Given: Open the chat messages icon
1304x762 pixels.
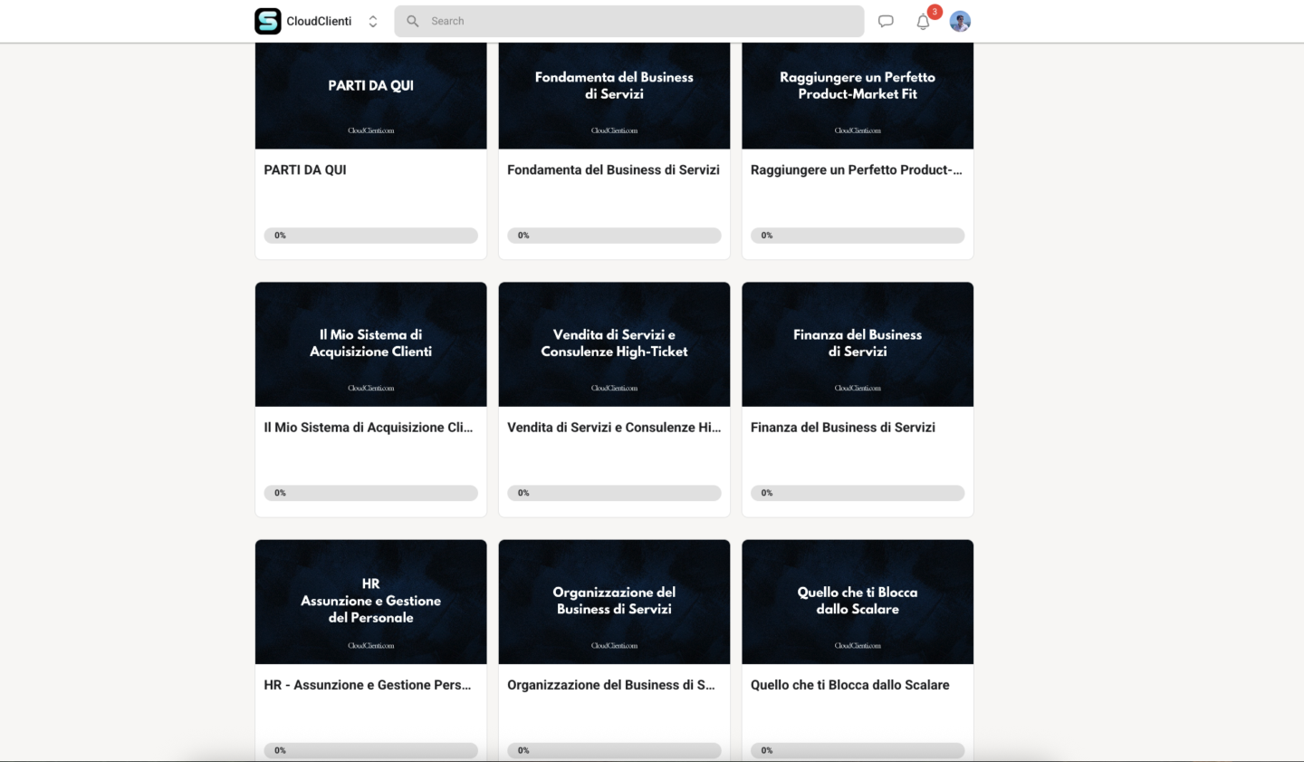Looking at the screenshot, I should point(886,21).
